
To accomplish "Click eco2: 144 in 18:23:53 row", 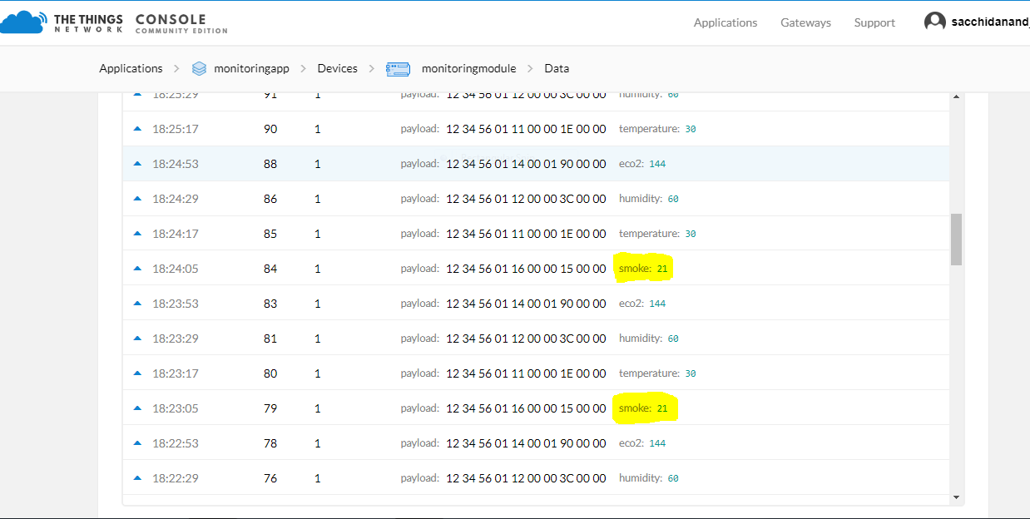I will [x=642, y=304].
